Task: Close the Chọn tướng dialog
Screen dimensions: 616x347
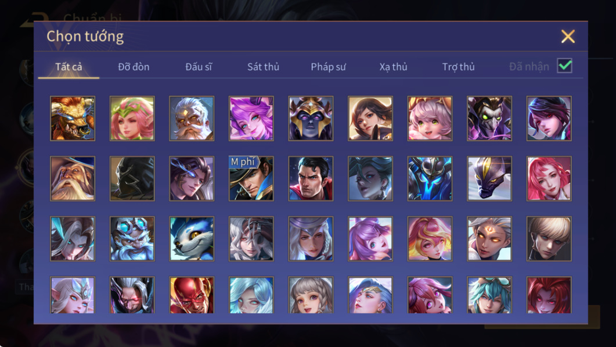Action: (x=568, y=37)
